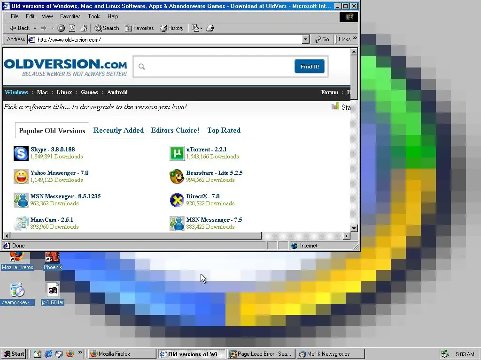Open DirectX - 7.0 link
481x360 pixels.
tap(203, 196)
